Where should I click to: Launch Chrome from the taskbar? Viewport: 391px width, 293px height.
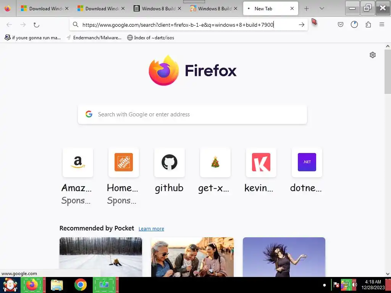[x=80, y=285]
